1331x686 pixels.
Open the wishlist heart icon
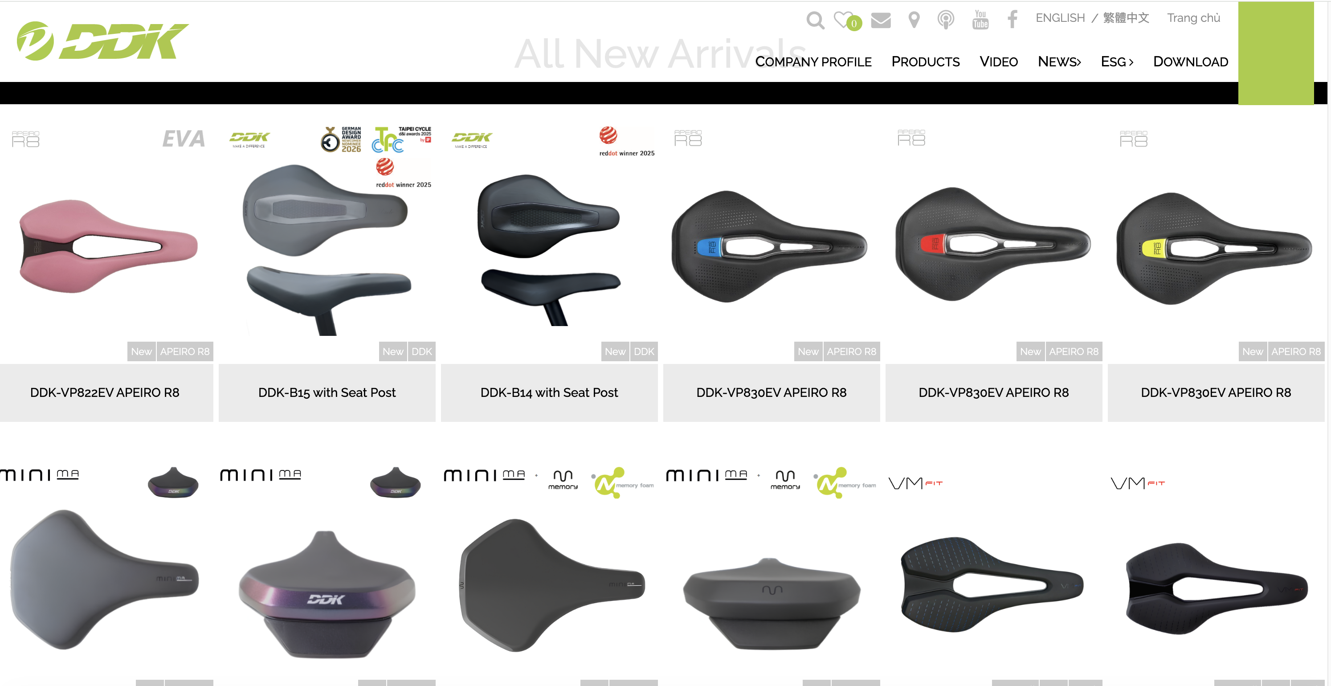pos(844,20)
